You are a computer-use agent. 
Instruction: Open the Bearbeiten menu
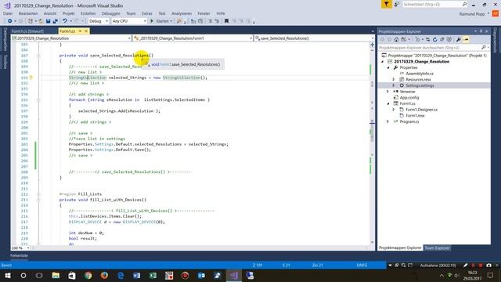28,13
